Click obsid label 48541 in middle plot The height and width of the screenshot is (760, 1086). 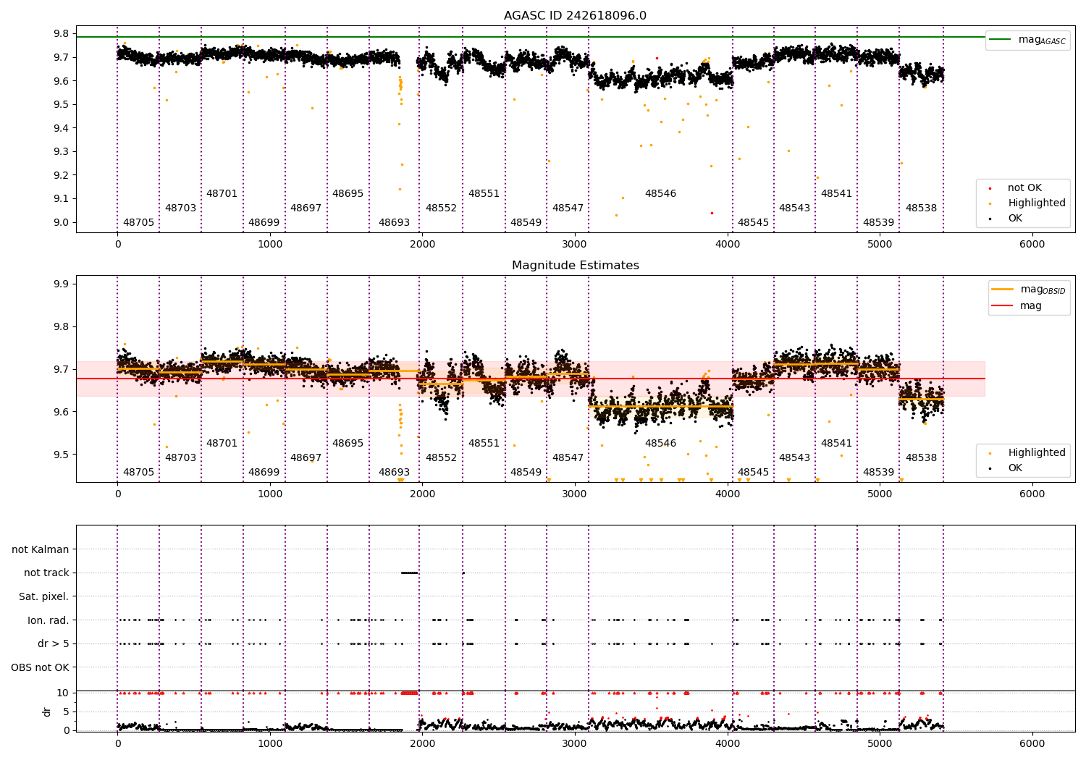tap(836, 443)
